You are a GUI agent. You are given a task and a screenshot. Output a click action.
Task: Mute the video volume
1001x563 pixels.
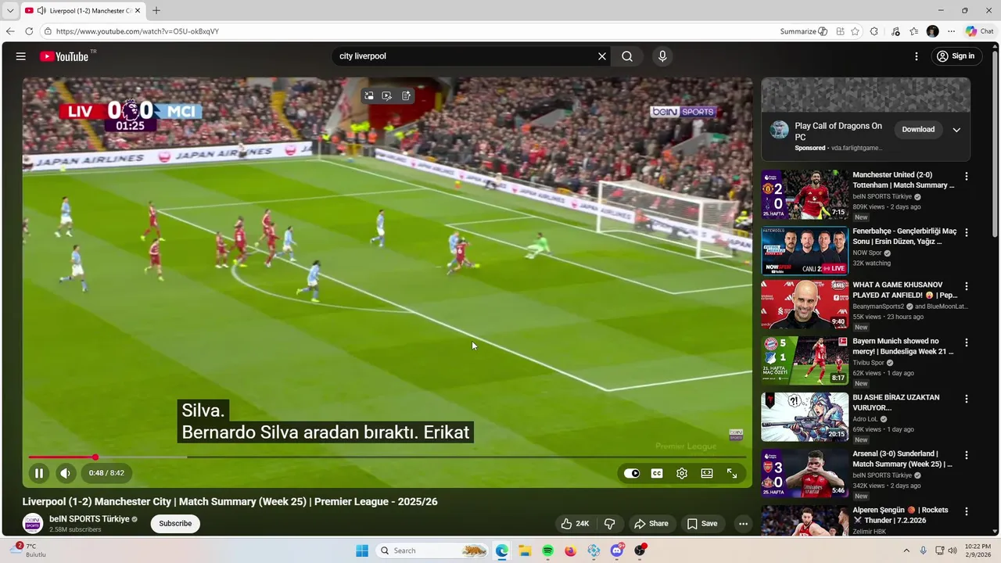tap(65, 473)
